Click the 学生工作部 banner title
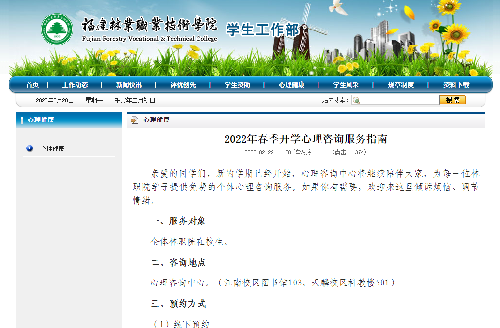This screenshot has width=500, height=328. [263, 30]
